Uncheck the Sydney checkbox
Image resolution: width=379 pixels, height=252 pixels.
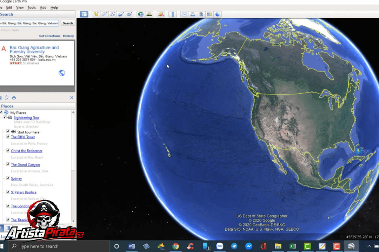(x=8, y=178)
